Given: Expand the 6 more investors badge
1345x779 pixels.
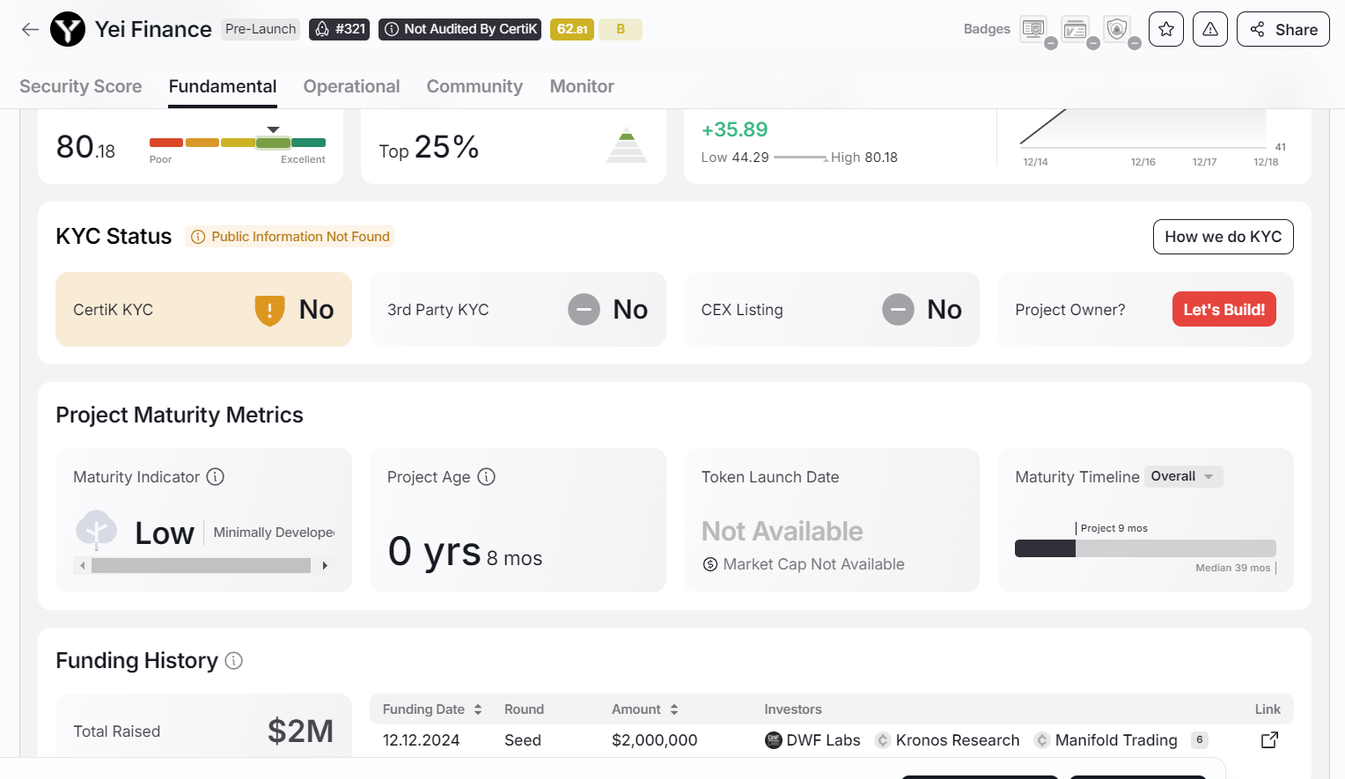Looking at the screenshot, I should [1200, 740].
